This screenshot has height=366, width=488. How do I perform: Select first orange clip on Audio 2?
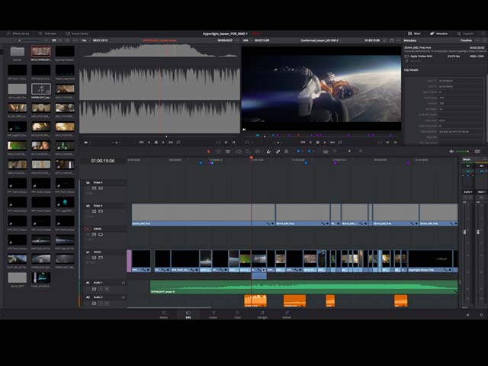(x=255, y=300)
